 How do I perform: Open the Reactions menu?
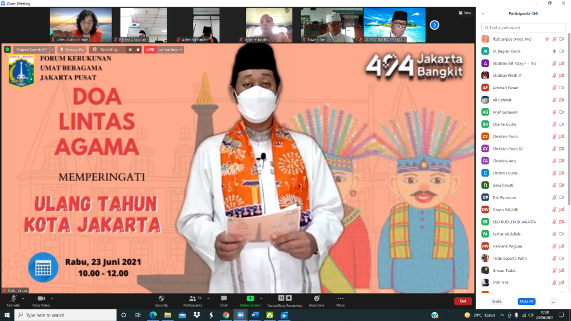[316, 300]
